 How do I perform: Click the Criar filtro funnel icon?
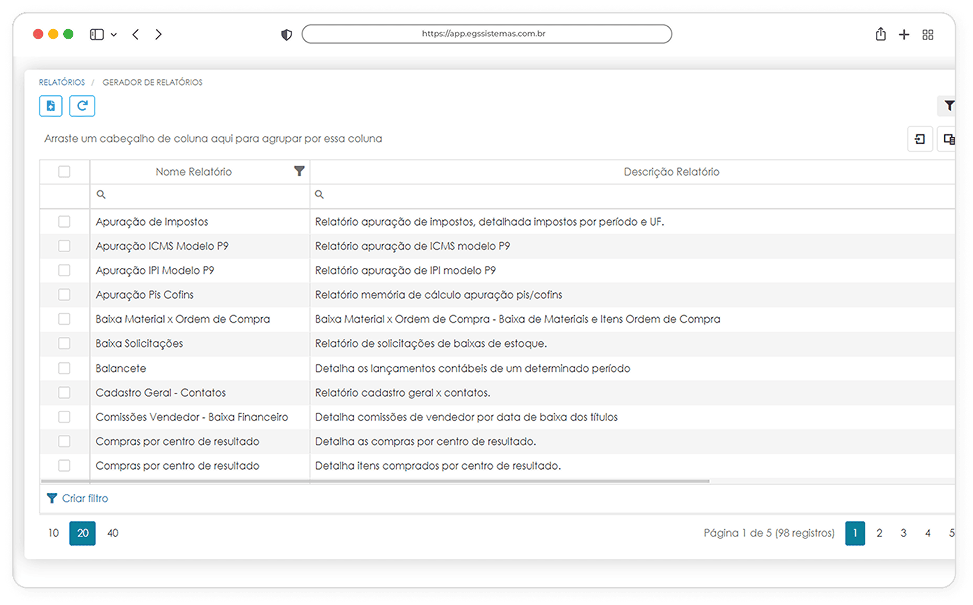click(x=52, y=498)
